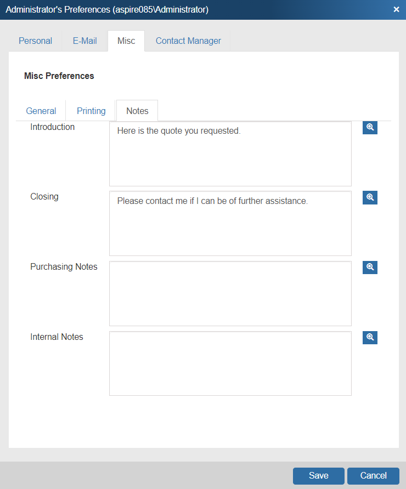Viewport: 406px width, 489px height.
Task: Switch to the General sub-tab
Action: coord(41,111)
